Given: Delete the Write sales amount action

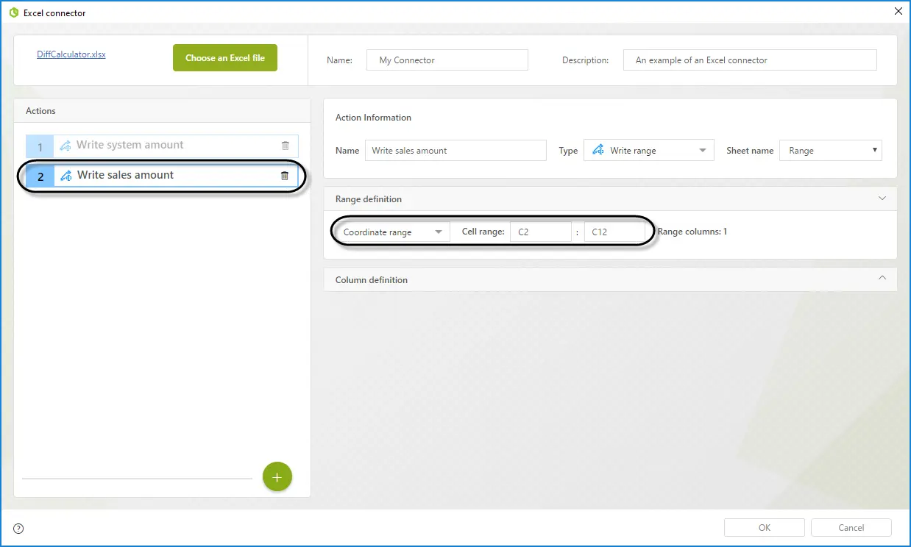Looking at the screenshot, I should tap(285, 176).
